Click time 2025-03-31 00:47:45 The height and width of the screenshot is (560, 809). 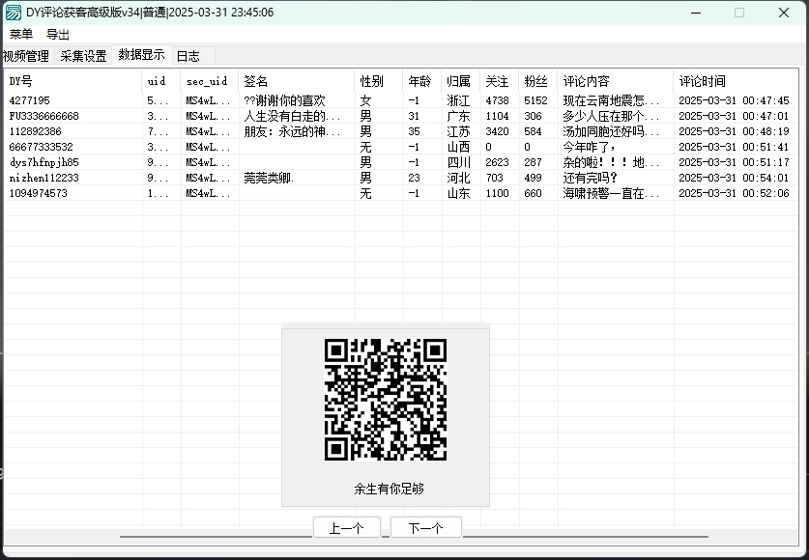[x=734, y=100]
